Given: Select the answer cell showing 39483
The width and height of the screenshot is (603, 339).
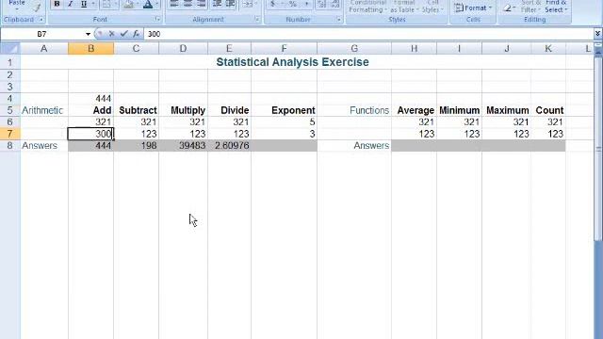Looking at the screenshot, I should 183,146.
